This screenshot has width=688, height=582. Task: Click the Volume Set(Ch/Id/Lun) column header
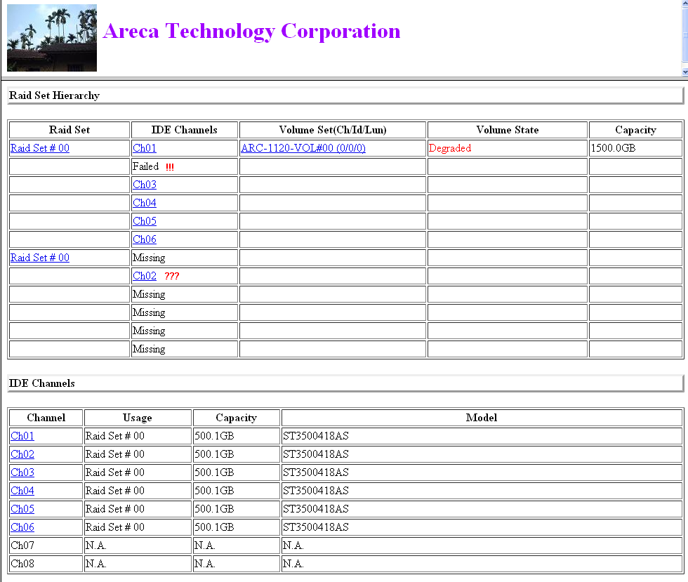333,130
